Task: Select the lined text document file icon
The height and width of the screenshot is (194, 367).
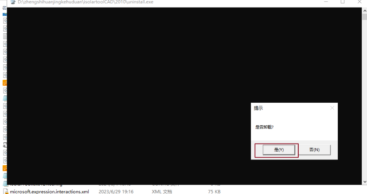Action: pos(5,36)
